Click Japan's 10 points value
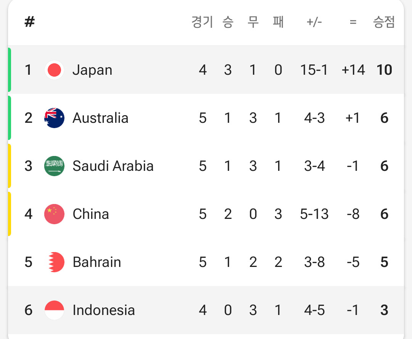The height and width of the screenshot is (339, 412). tap(385, 70)
